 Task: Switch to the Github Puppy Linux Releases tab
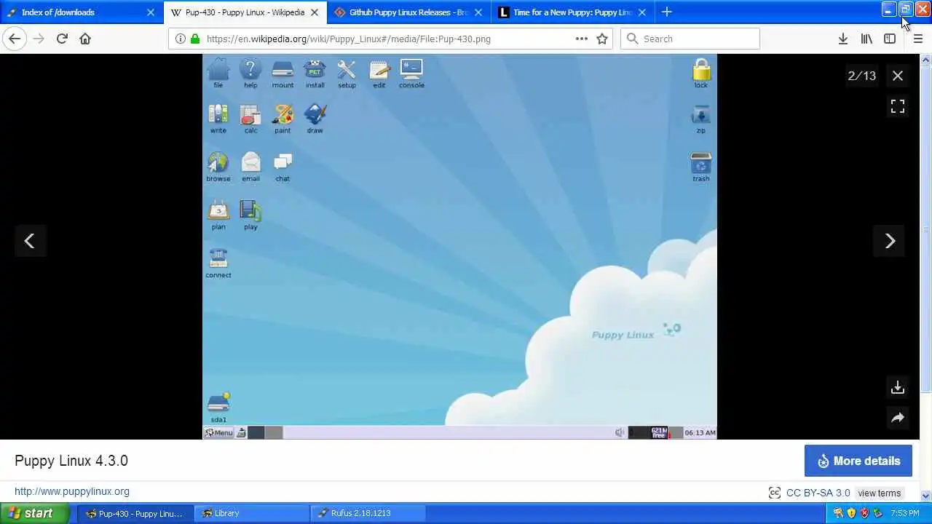point(409,12)
